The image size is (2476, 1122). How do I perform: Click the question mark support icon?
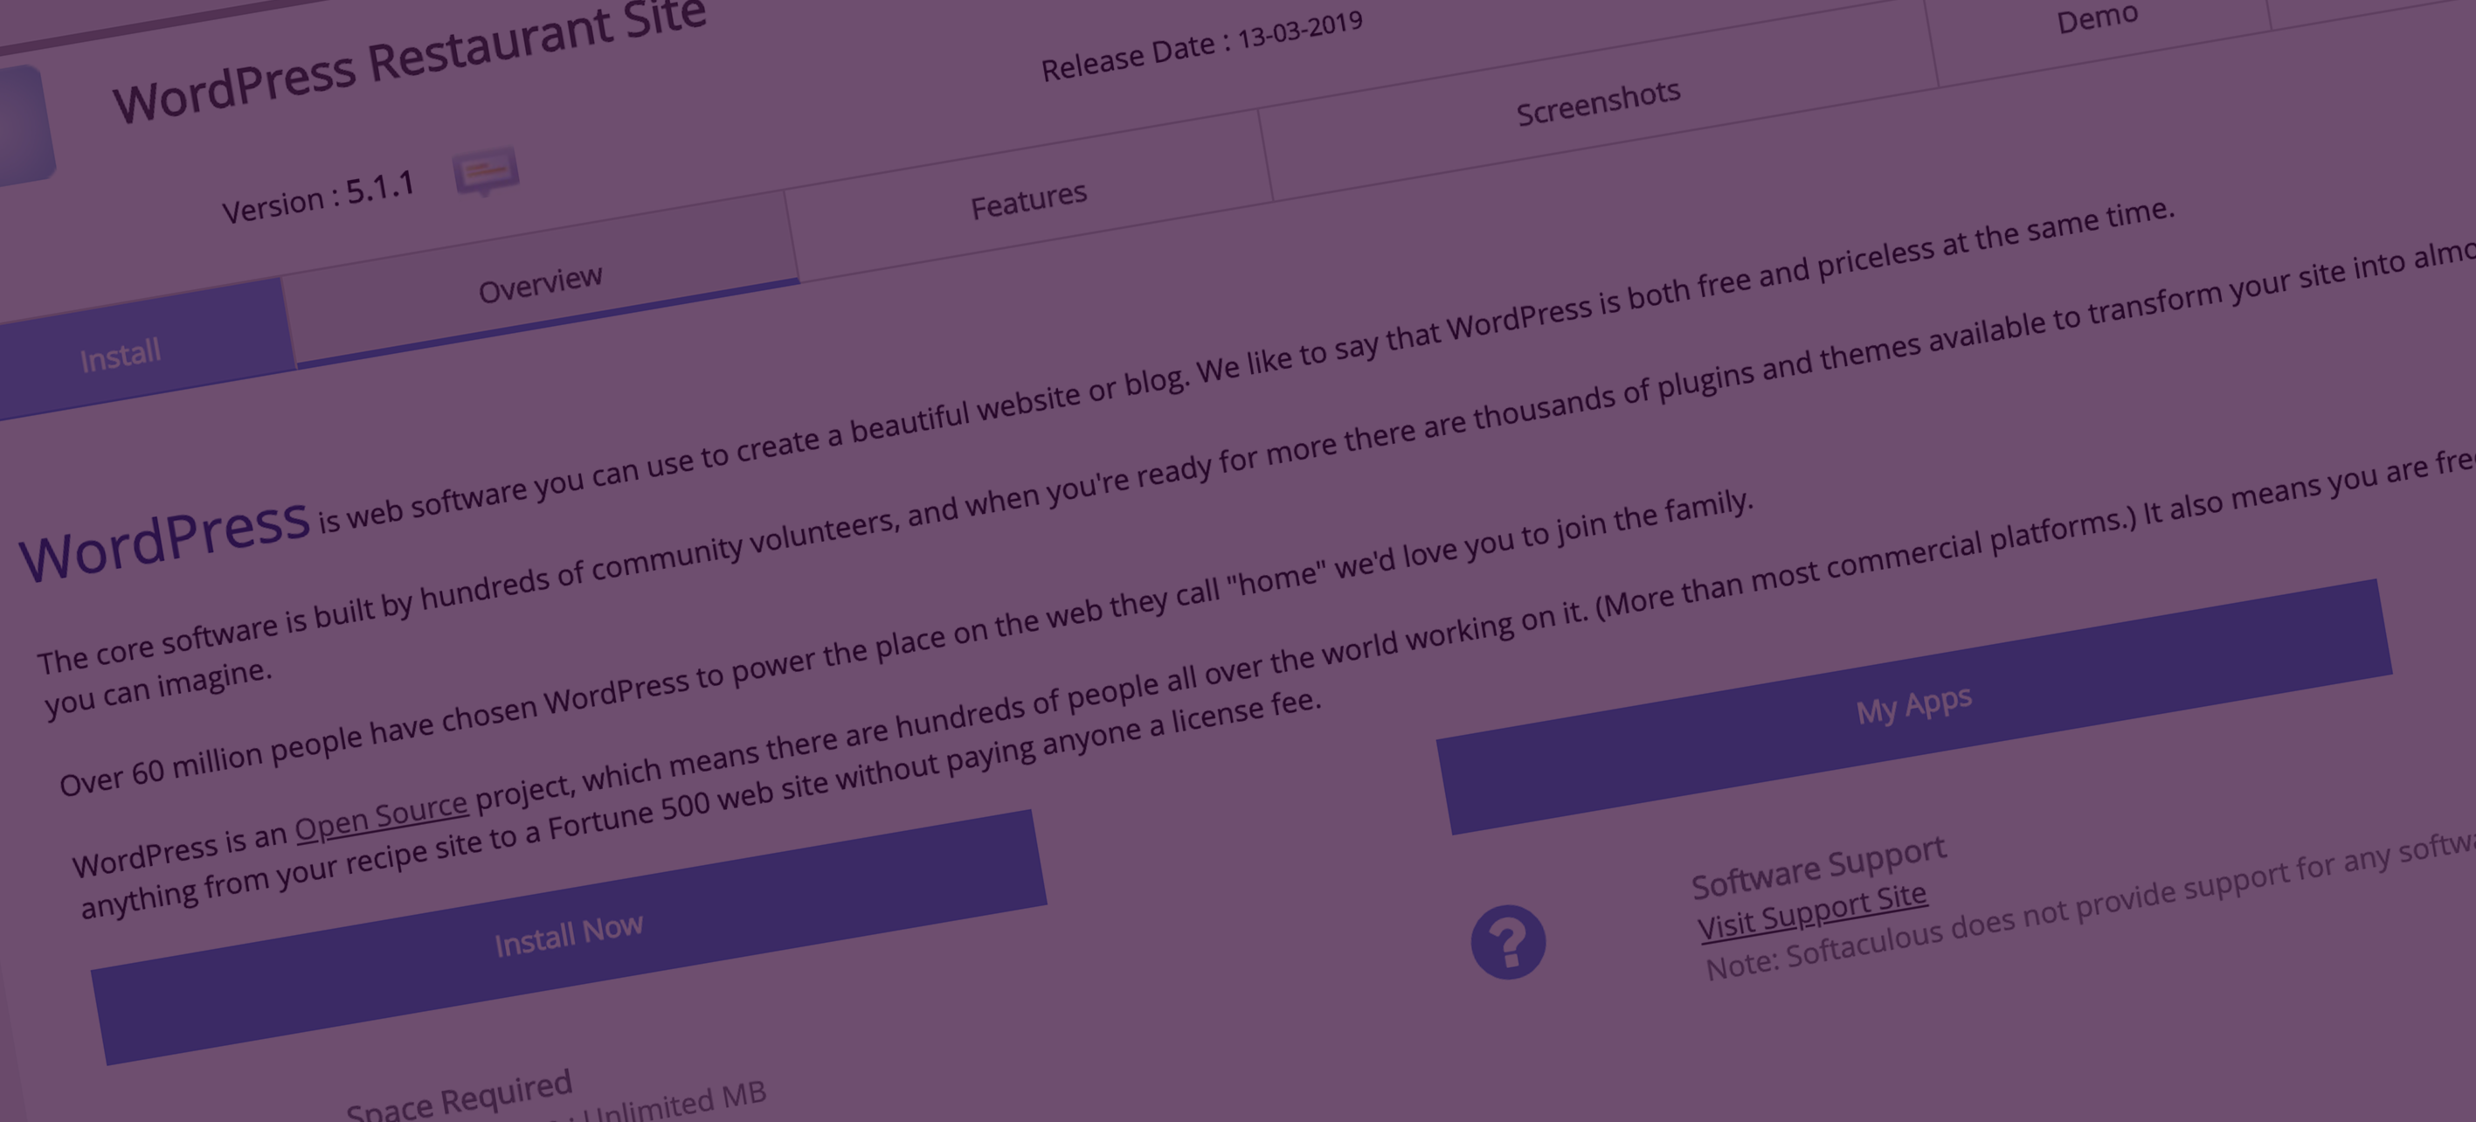click(x=1508, y=942)
